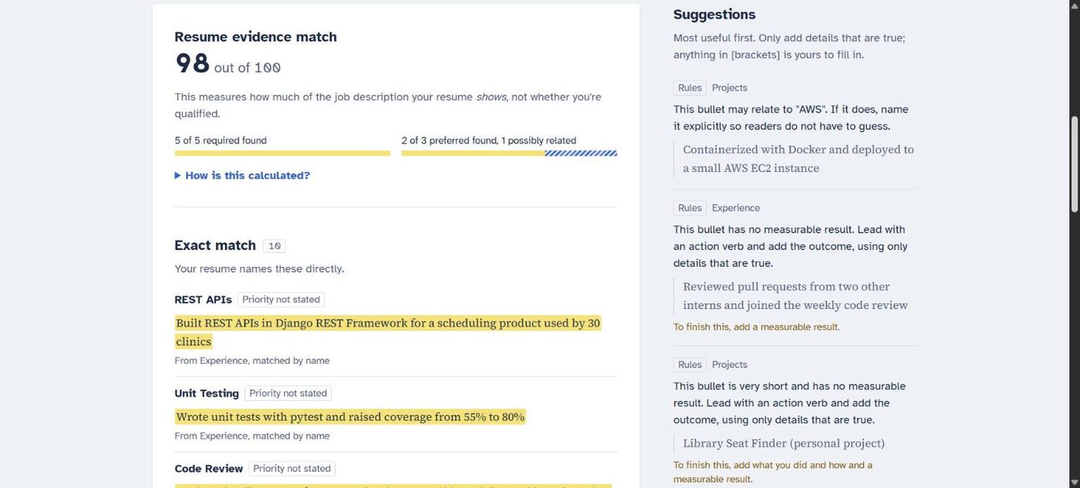The height and width of the screenshot is (488, 1080).
Task: Select the highlighted REST APIs resume bullet
Action: [387, 332]
